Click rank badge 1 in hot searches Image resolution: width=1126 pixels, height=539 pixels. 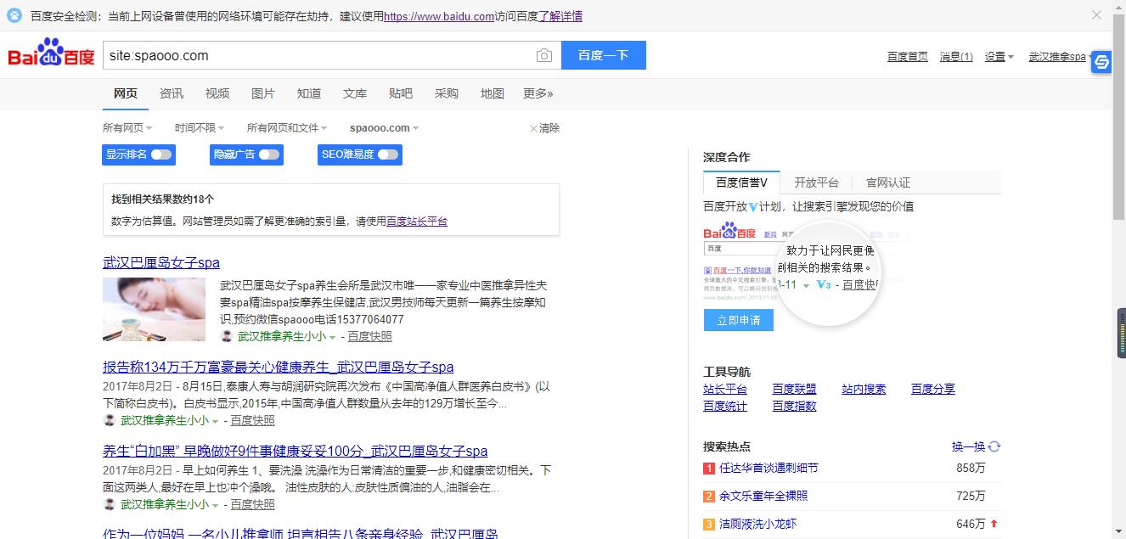(x=709, y=469)
